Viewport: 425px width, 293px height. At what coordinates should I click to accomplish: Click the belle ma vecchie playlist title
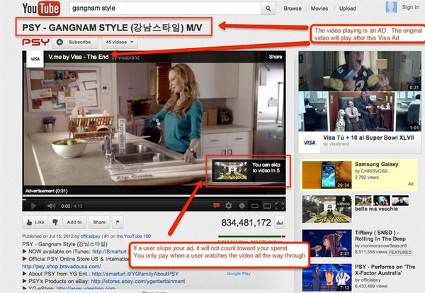point(377,209)
